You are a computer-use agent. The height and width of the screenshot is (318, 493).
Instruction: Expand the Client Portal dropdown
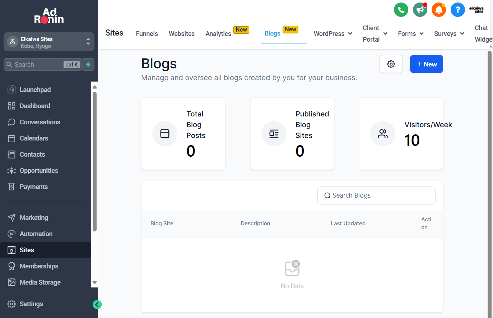click(x=375, y=34)
